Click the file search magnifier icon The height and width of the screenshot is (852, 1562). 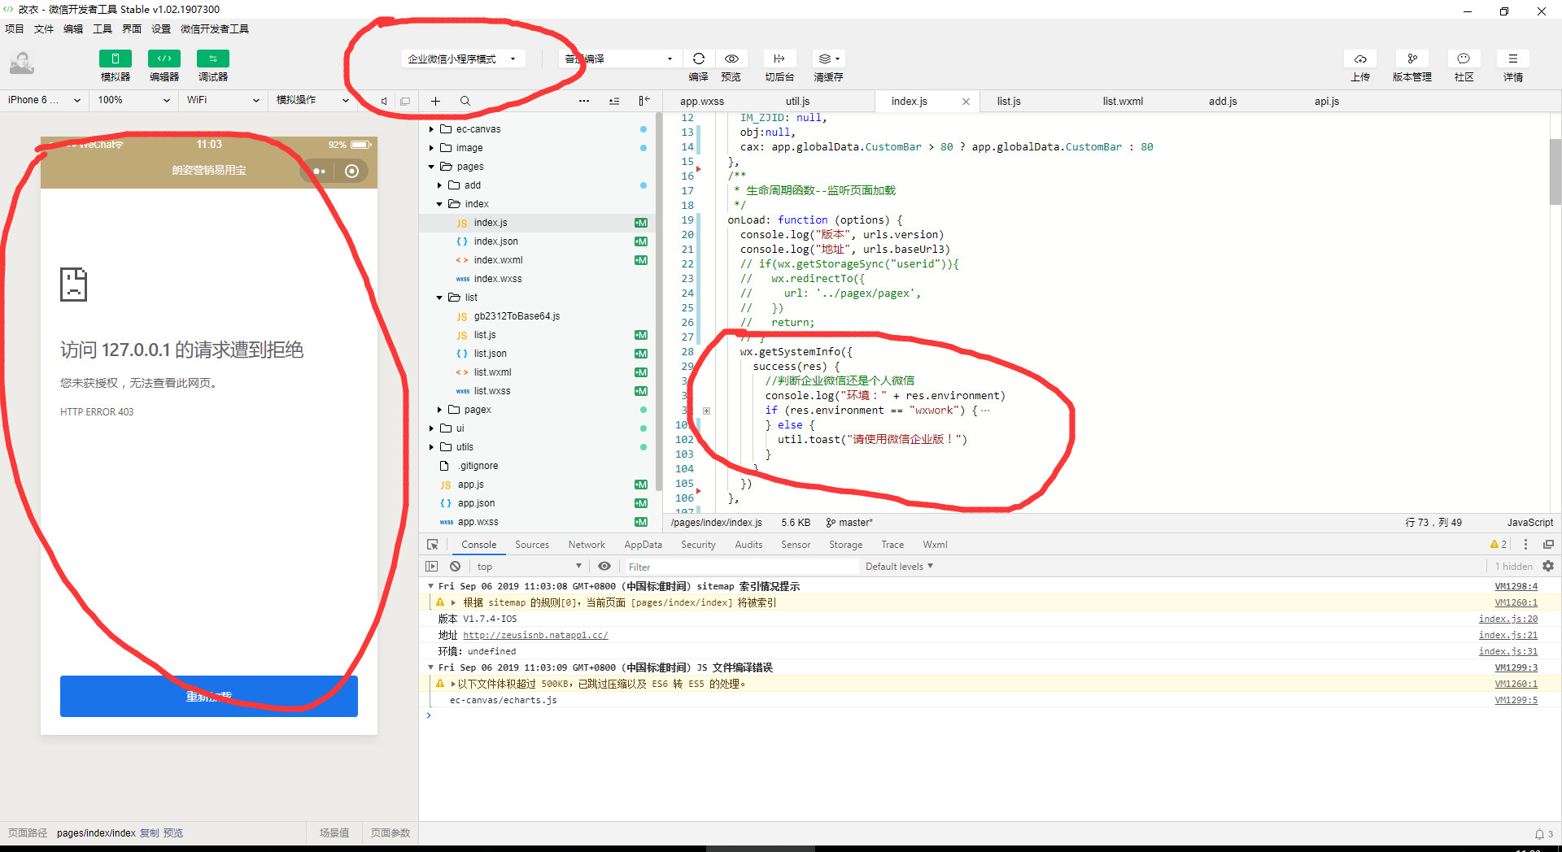click(465, 101)
